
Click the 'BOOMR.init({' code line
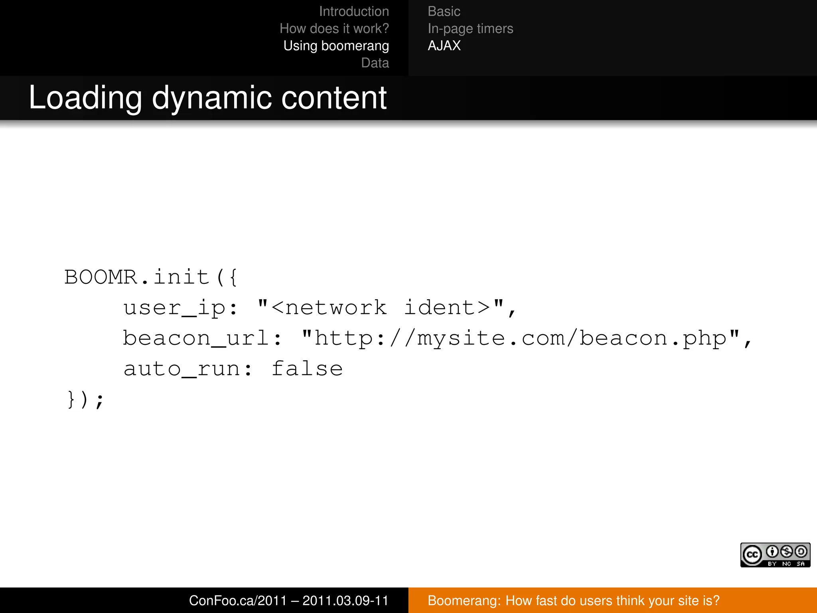151,277
